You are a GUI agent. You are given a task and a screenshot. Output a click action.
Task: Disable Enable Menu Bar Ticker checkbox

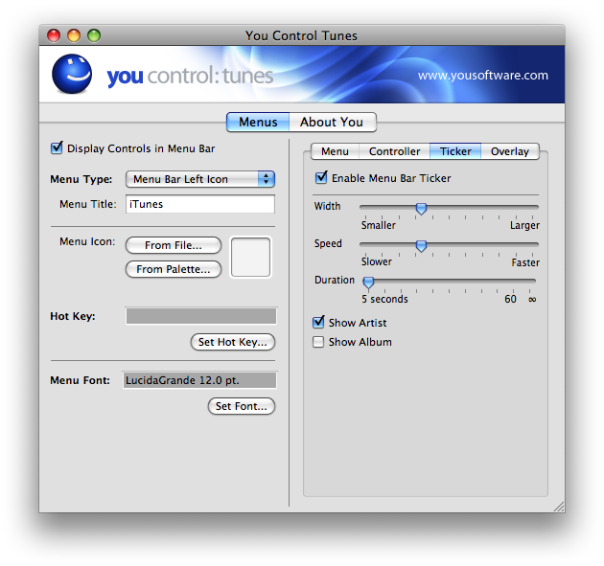tap(321, 178)
